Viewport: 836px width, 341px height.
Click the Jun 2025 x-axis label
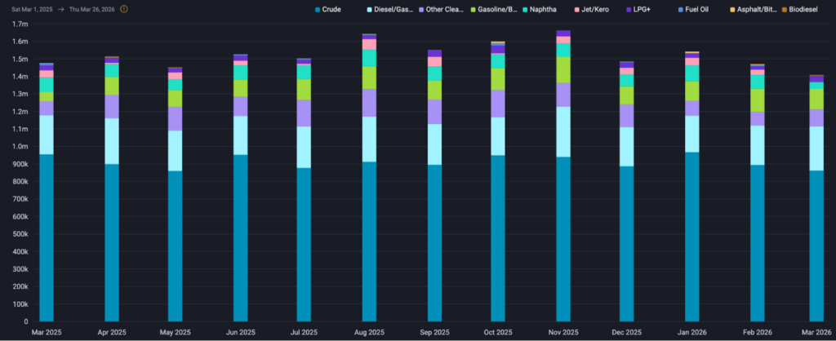tap(241, 334)
